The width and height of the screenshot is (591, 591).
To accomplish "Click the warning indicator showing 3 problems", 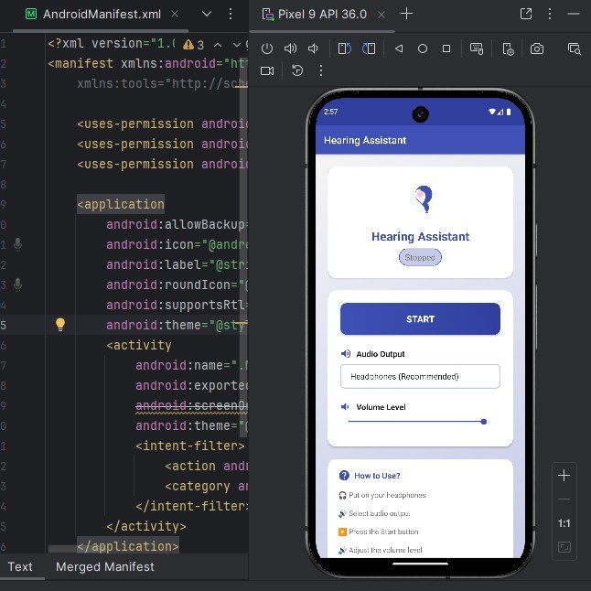I will point(193,44).
